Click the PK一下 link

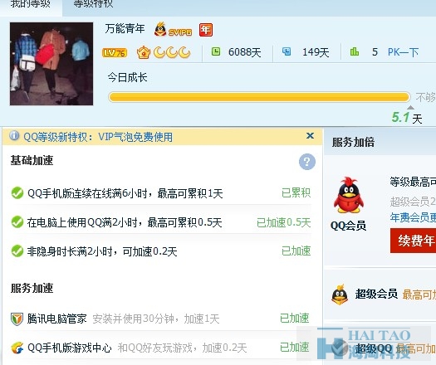(x=403, y=52)
